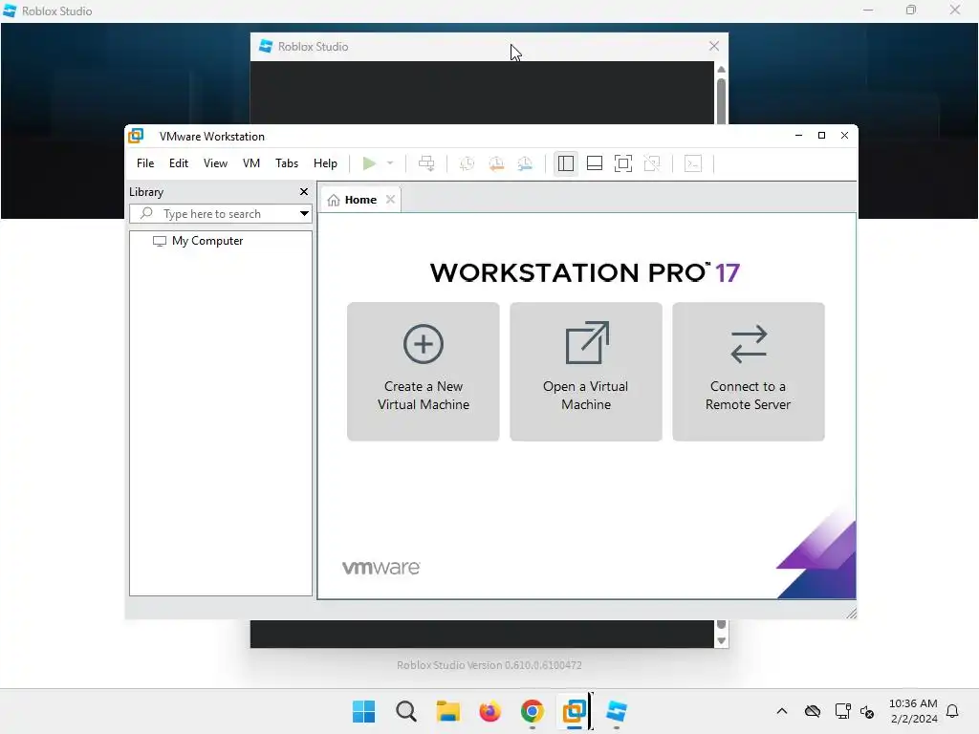Viewport: 979px width, 734px height.
Task: Close the inner Roblox Studio dialog
Action: (714, 46)
